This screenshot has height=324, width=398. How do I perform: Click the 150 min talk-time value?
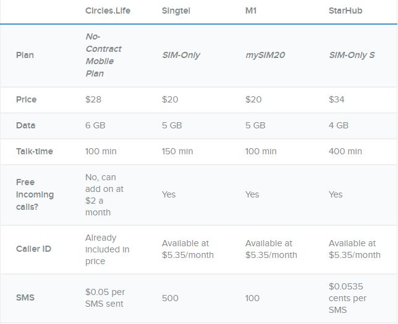[x=177, y=151]
